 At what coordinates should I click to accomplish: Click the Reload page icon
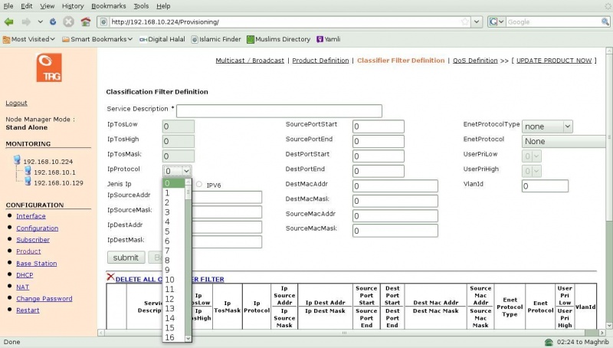click(53, 22)
